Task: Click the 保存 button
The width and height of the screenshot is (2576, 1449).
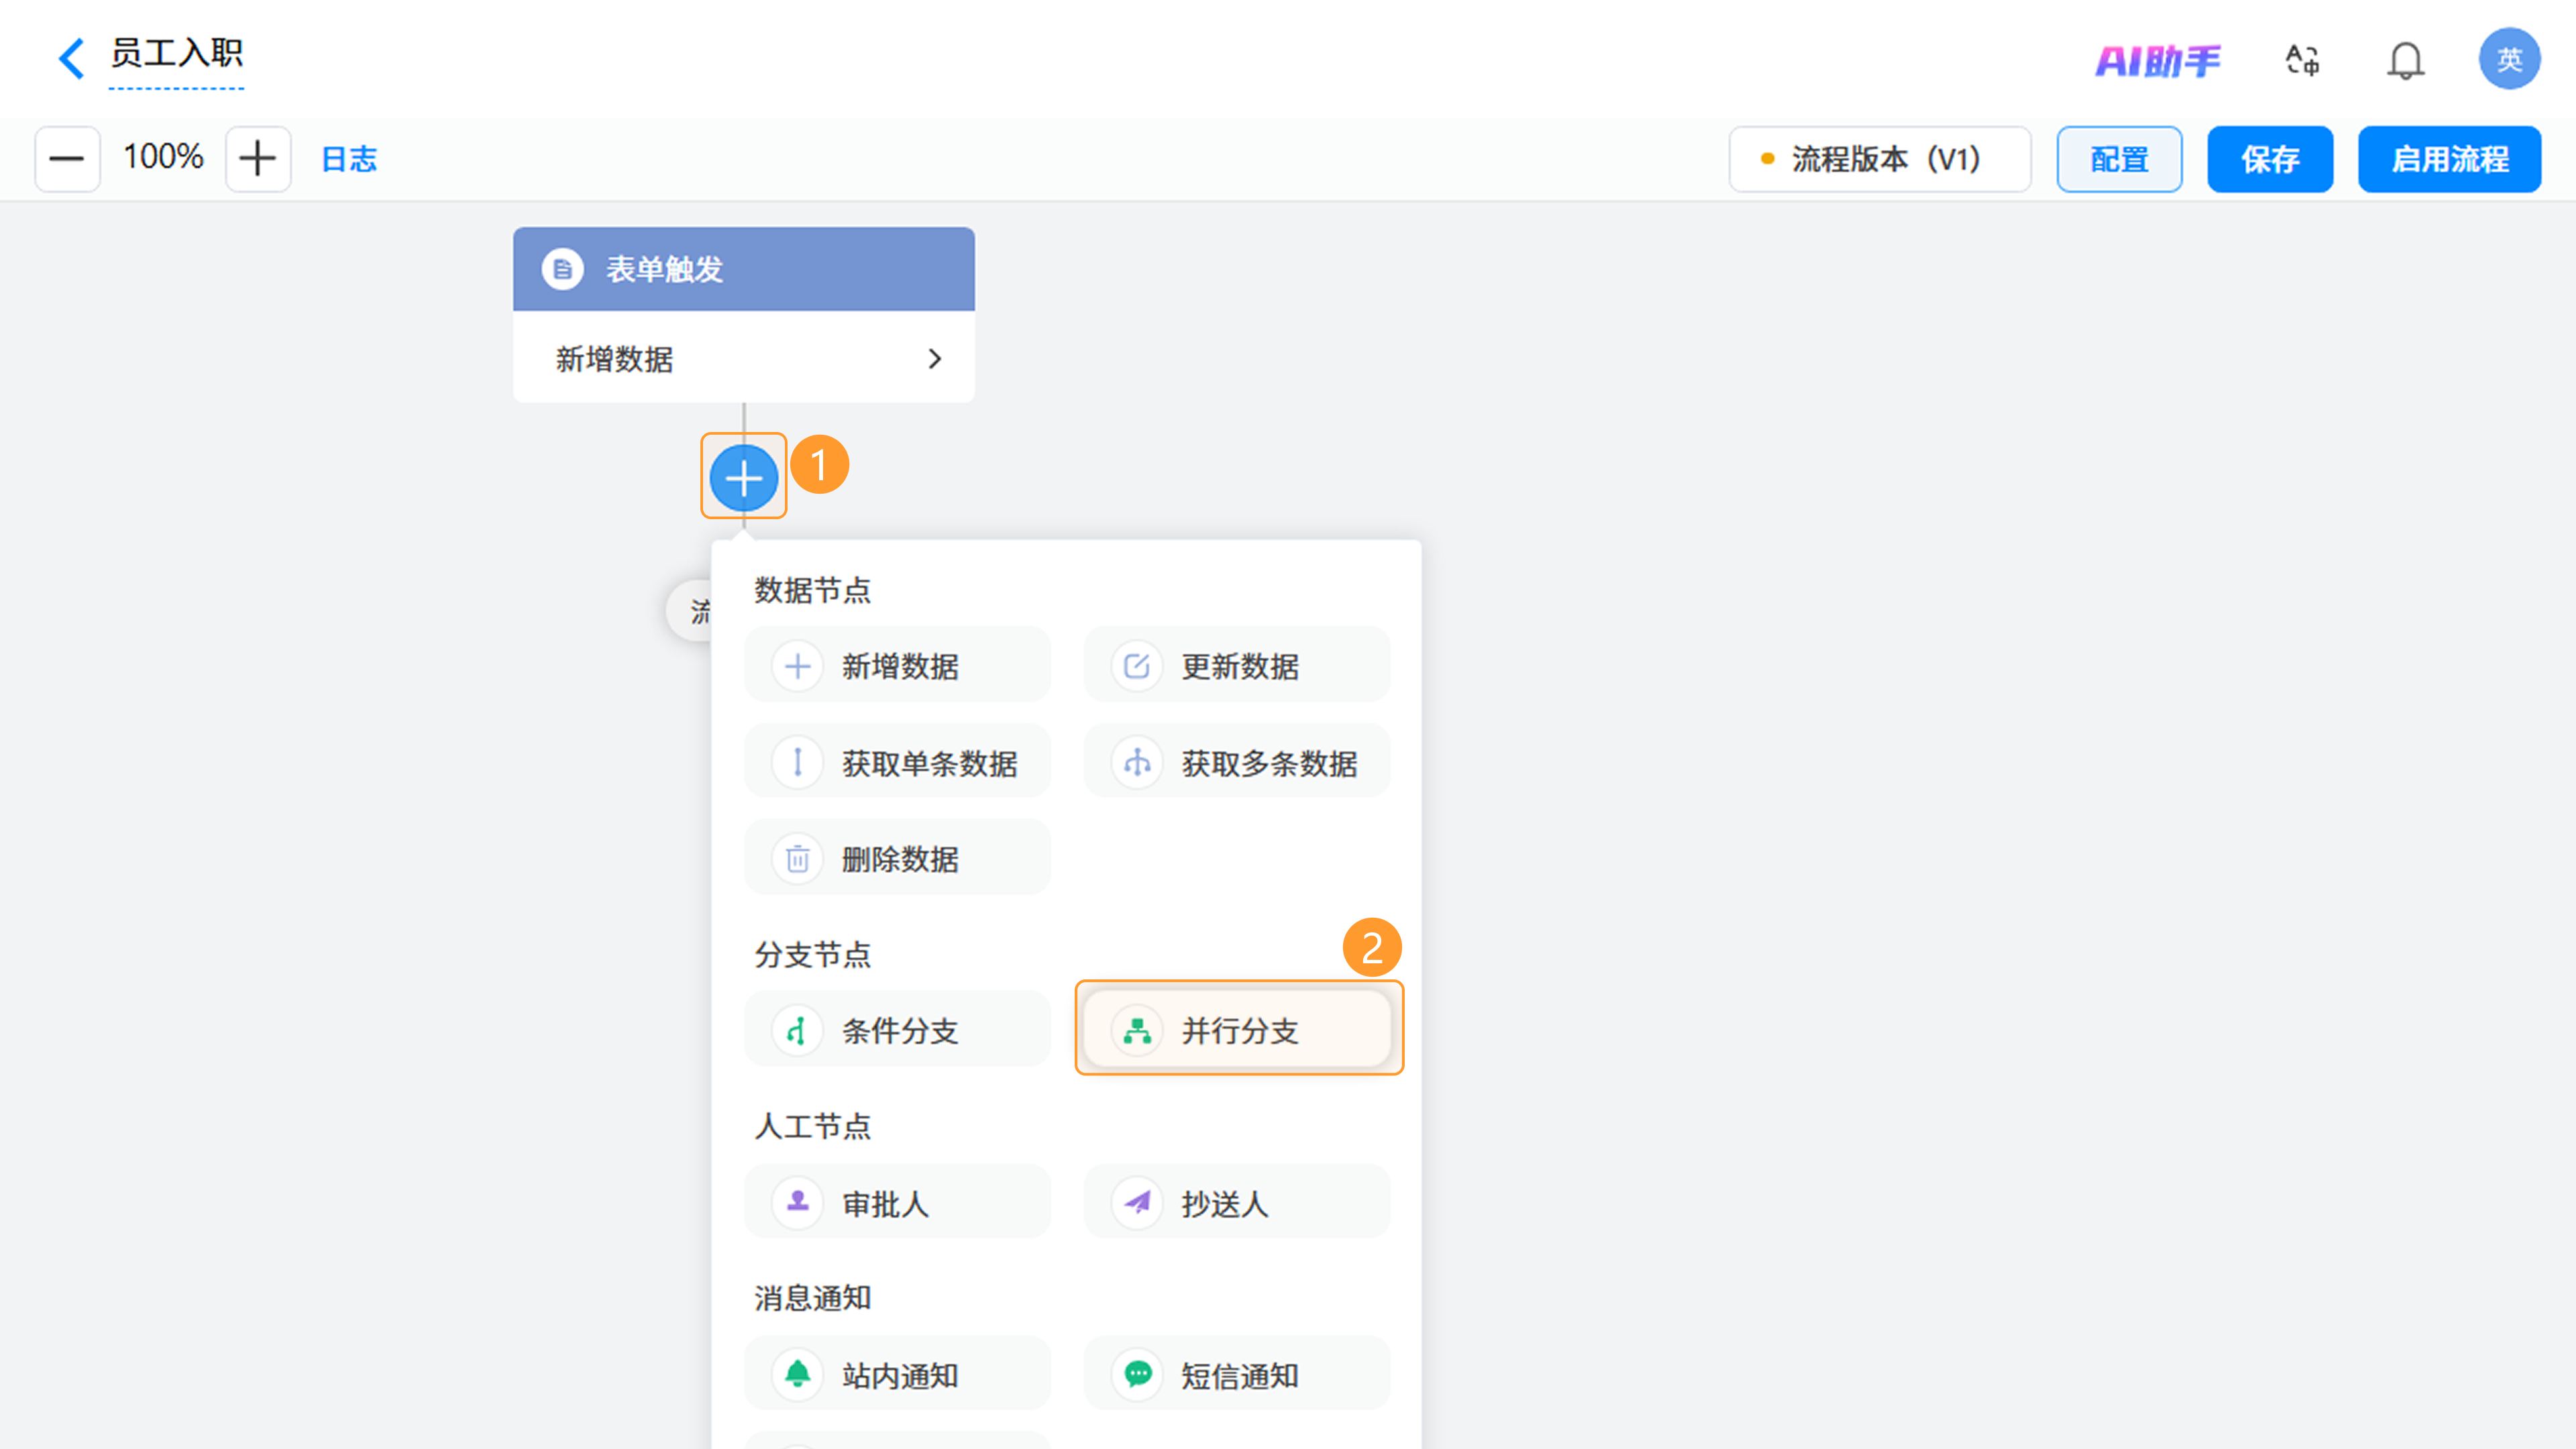Action: click(2270, 159)
